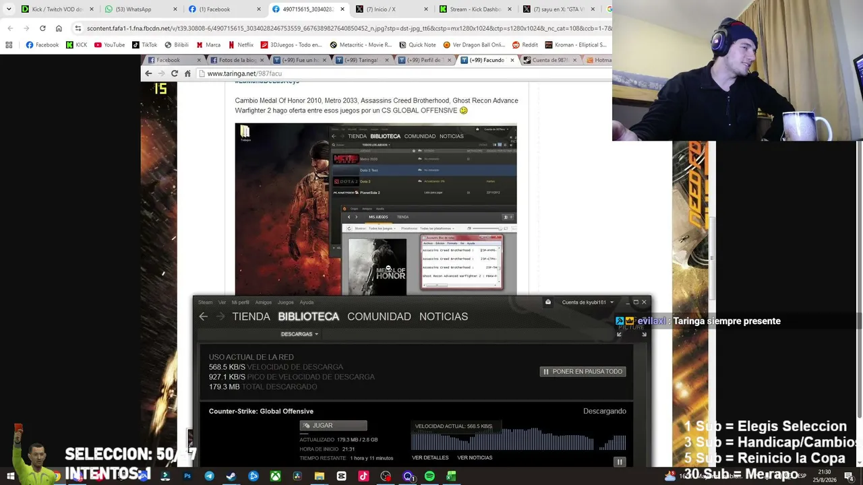This screenshot has height=485, width=863.
Task: Open the Marca bookmark
Action: (208, 45)
